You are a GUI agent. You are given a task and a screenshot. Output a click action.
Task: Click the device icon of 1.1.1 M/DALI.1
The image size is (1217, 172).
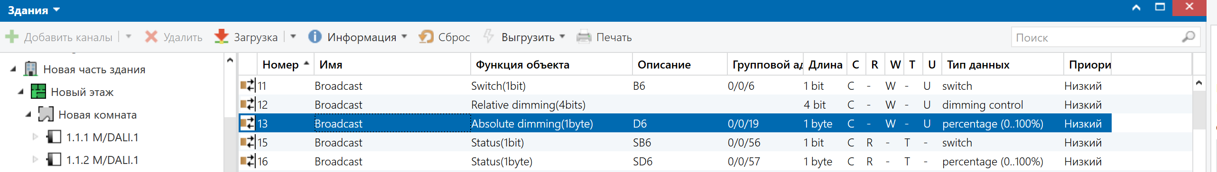coord(54,137)
